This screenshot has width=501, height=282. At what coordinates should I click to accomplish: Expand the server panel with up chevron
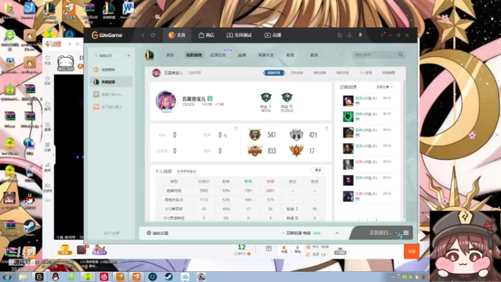coord(337,233)
